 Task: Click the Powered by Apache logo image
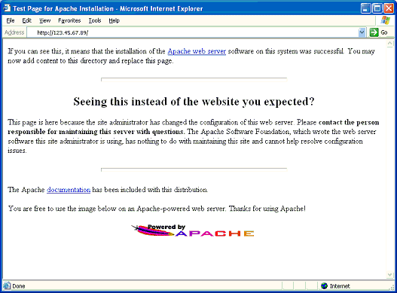193,230
